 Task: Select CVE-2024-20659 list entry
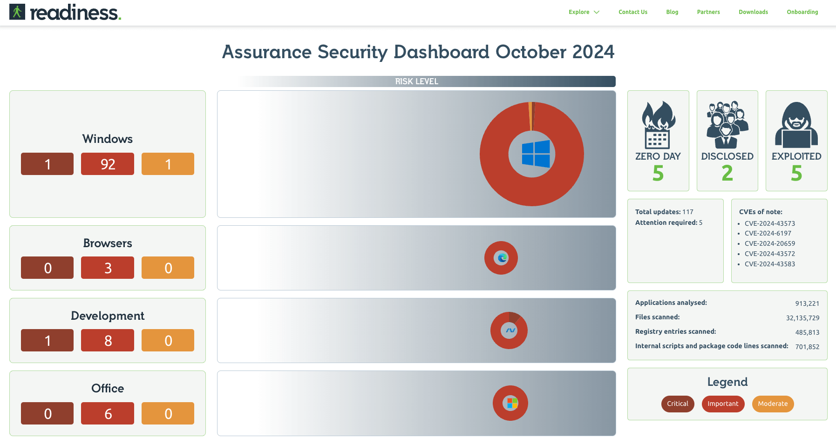[770, 243]
